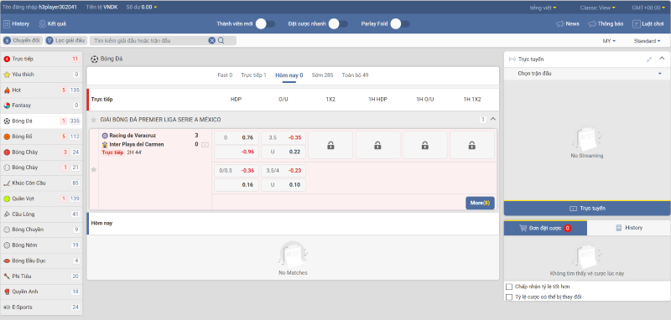671x320 pixels.
Task: Open the History tab in bet slip
Action: pyautogui.click(x=628, y=228)
